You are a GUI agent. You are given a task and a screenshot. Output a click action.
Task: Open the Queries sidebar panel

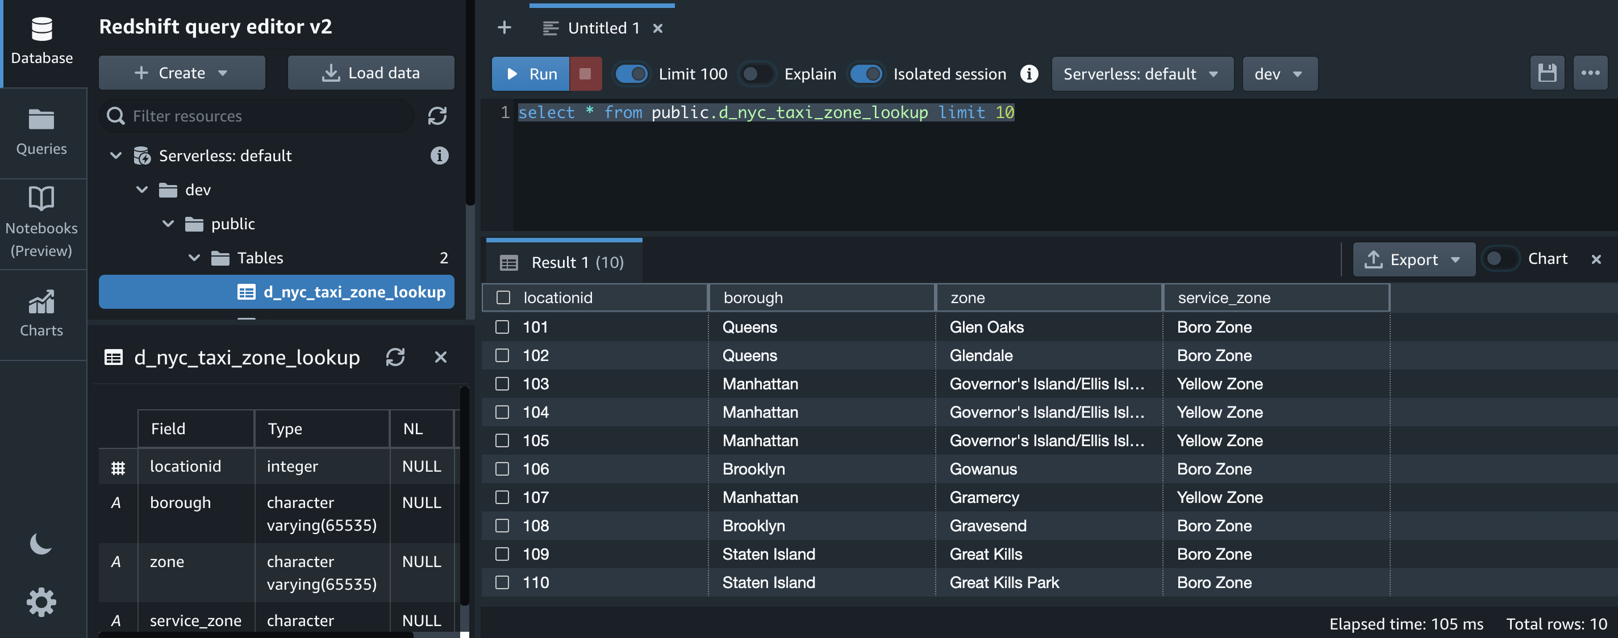click(41, 132)
